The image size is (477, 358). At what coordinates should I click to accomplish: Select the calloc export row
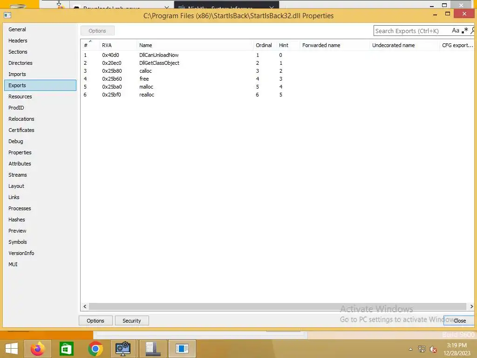(278, 71)
